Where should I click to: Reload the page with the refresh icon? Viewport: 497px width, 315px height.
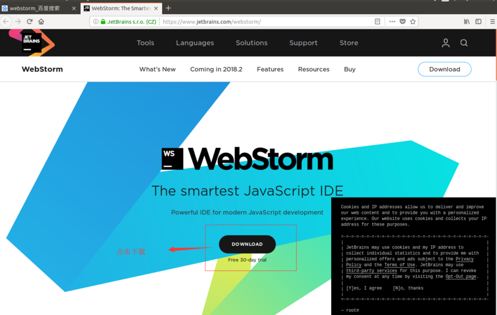tap(29, 22)
